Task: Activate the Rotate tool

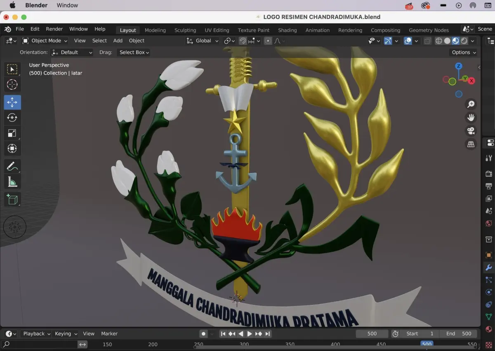Action: pos(12,118)
